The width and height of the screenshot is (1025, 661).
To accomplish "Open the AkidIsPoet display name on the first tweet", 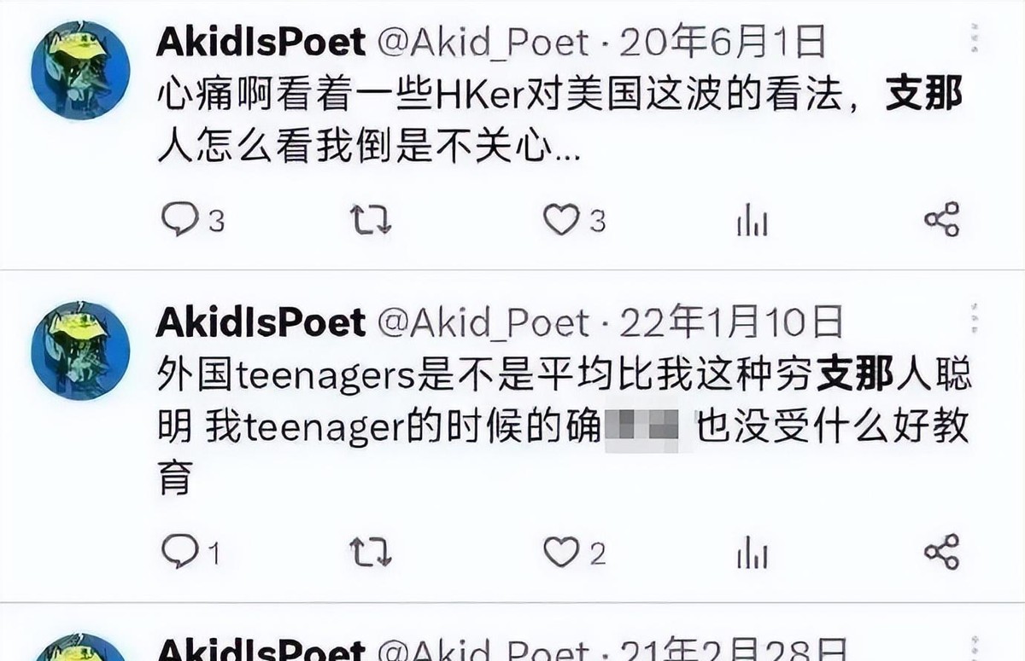I will [261, 41].
